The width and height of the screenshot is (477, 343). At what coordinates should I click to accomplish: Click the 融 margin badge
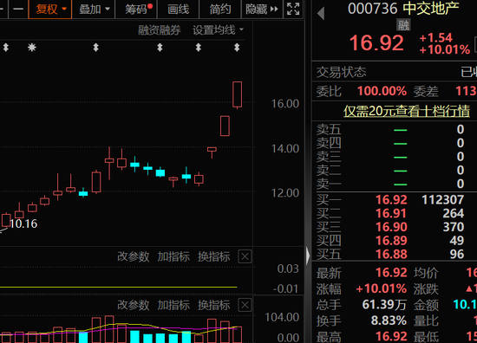(403, 25)
